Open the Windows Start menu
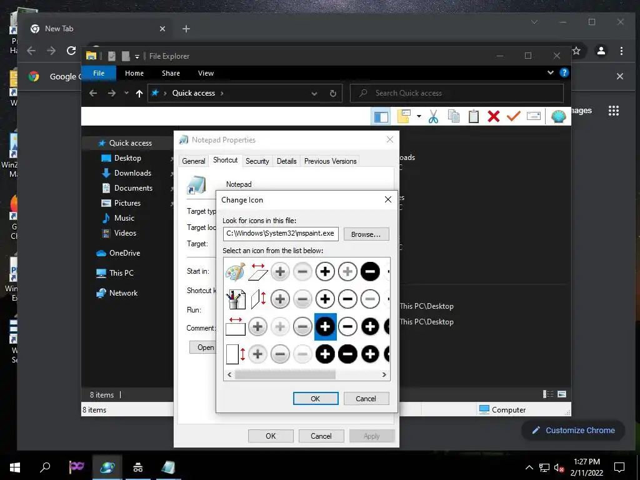Screen dimensions: 640x480 coord(15,467)
